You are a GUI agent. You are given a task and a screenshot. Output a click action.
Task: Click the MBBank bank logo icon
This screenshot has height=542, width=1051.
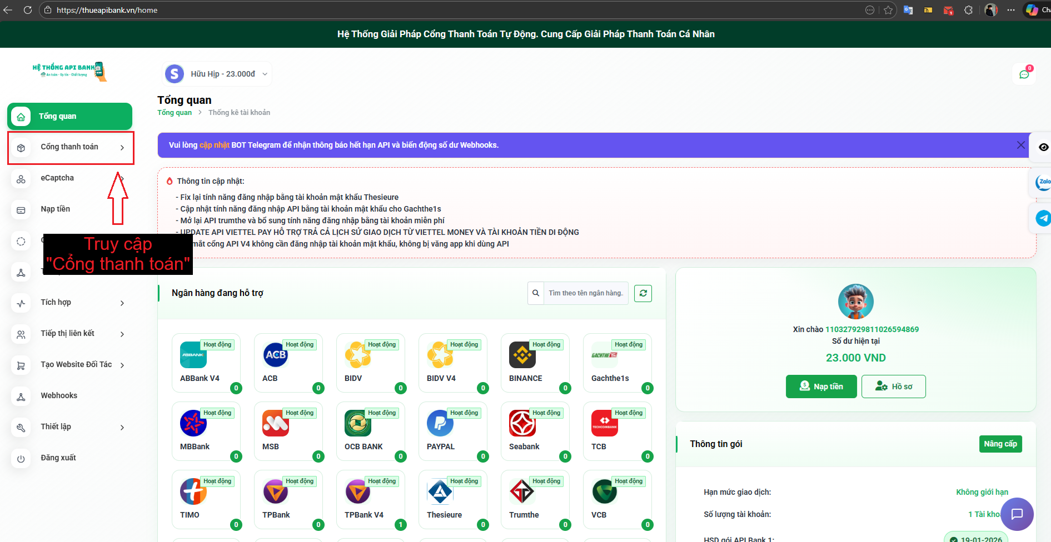[193, 423]
